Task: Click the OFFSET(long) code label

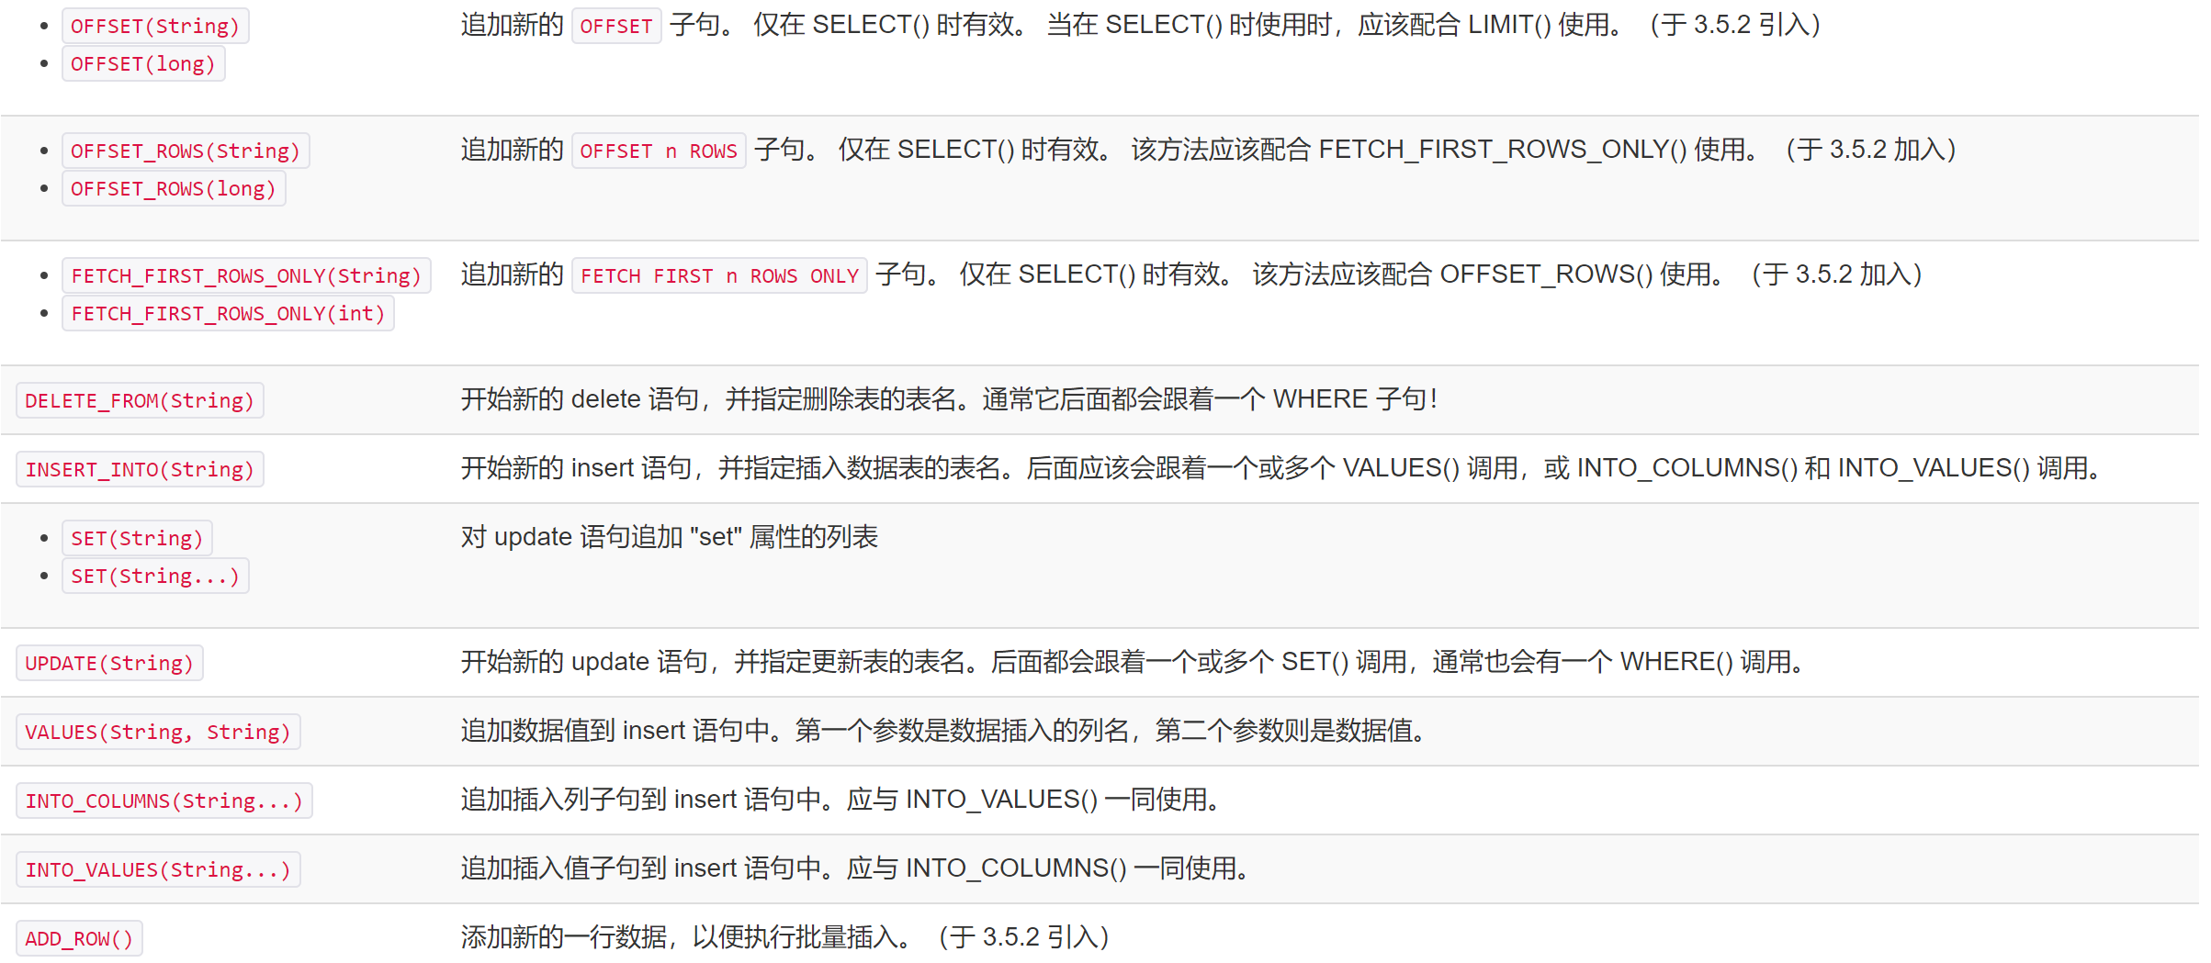Action: [x=143, y=63]
